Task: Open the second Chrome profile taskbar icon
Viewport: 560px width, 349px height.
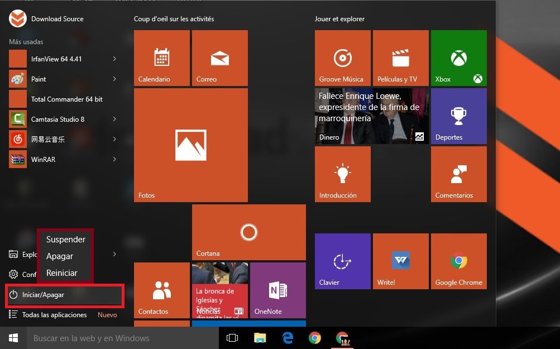Action: click(342, 338)
